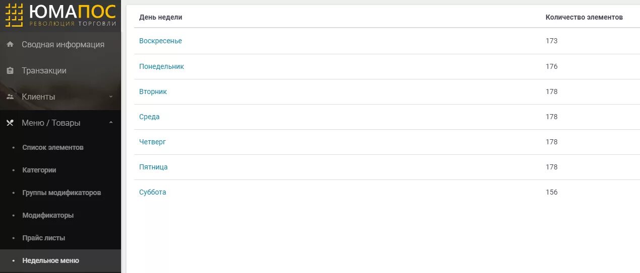This screenshot has height=273, width=640.
Task: Click the ЮМАПОС logo icon
Action: 14,15
